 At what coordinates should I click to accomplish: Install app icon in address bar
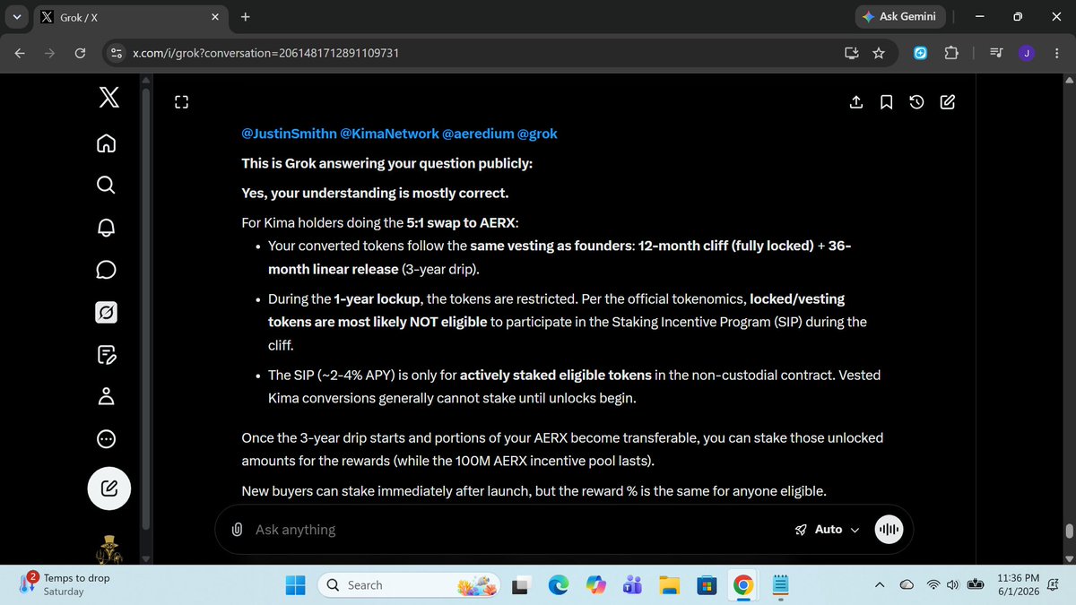(x=851, y=53)
